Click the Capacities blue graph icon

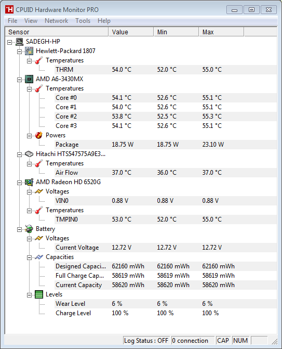39,257
